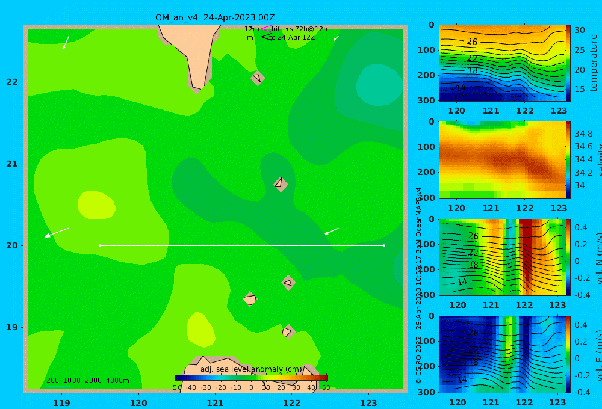Screen dimensions: 602x409
Task: Click the 'vel. N (m/s)' axis label
Action: (x=598, y=258)
